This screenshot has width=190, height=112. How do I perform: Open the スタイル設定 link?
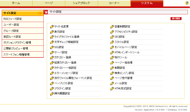click(122, 42)
